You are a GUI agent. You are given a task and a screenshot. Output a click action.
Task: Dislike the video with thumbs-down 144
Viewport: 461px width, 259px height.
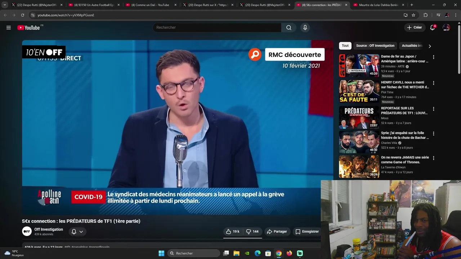252,232
